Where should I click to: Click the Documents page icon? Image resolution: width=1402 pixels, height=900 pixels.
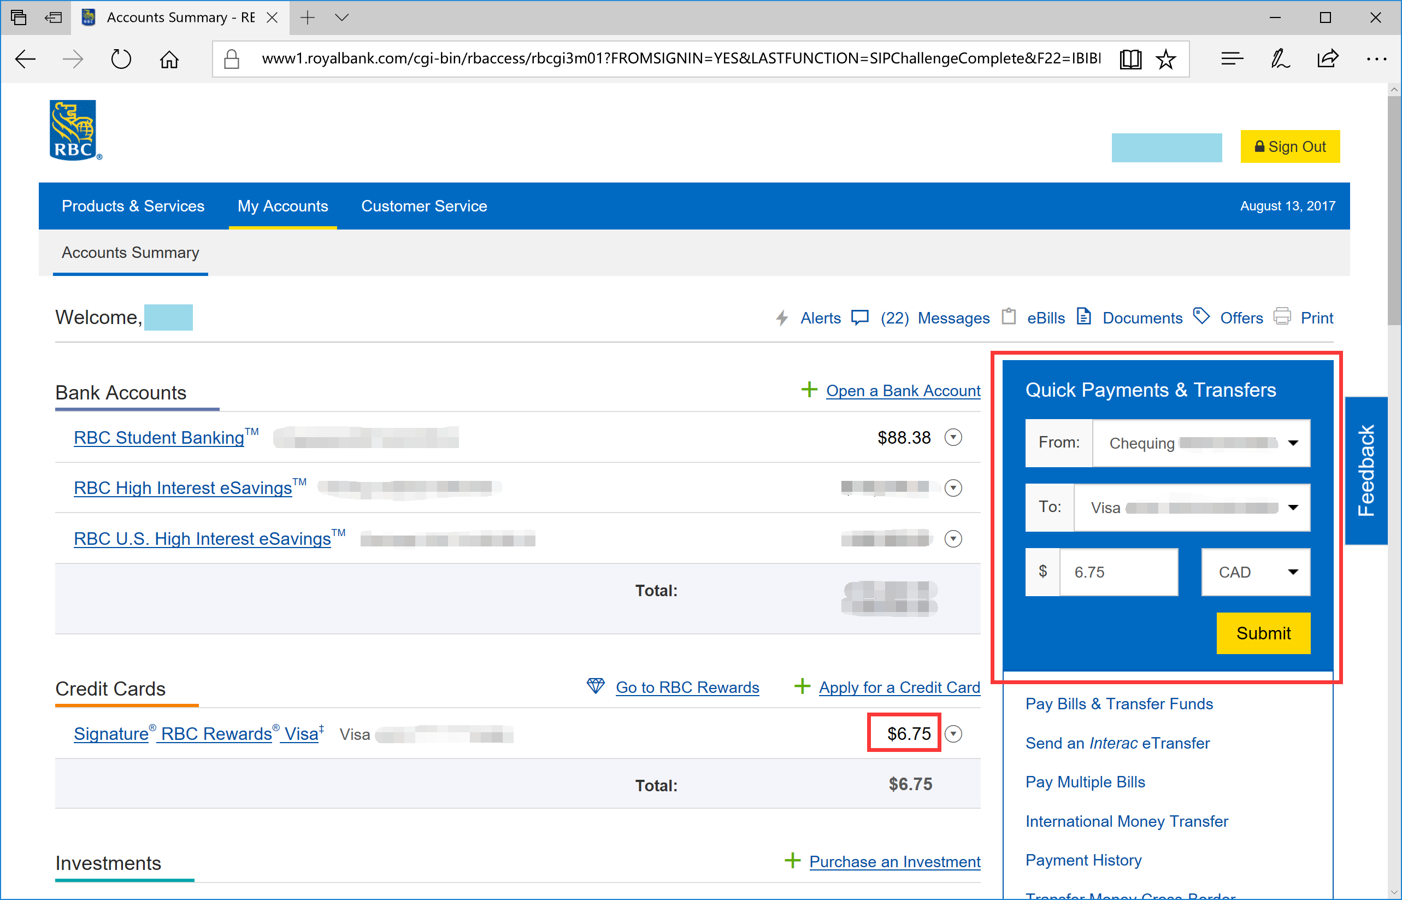coord(1083,316)
